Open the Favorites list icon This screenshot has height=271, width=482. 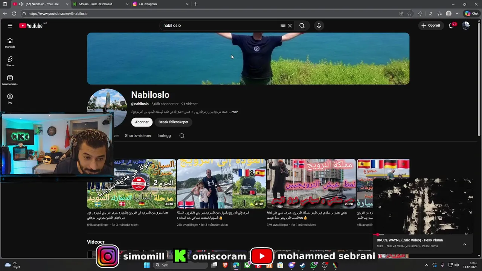coord(439,14)
